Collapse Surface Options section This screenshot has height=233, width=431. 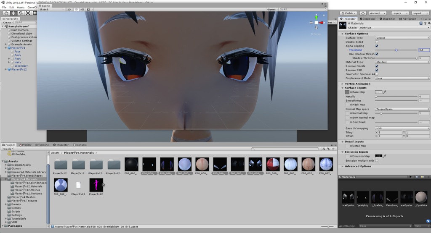point(343,34)
